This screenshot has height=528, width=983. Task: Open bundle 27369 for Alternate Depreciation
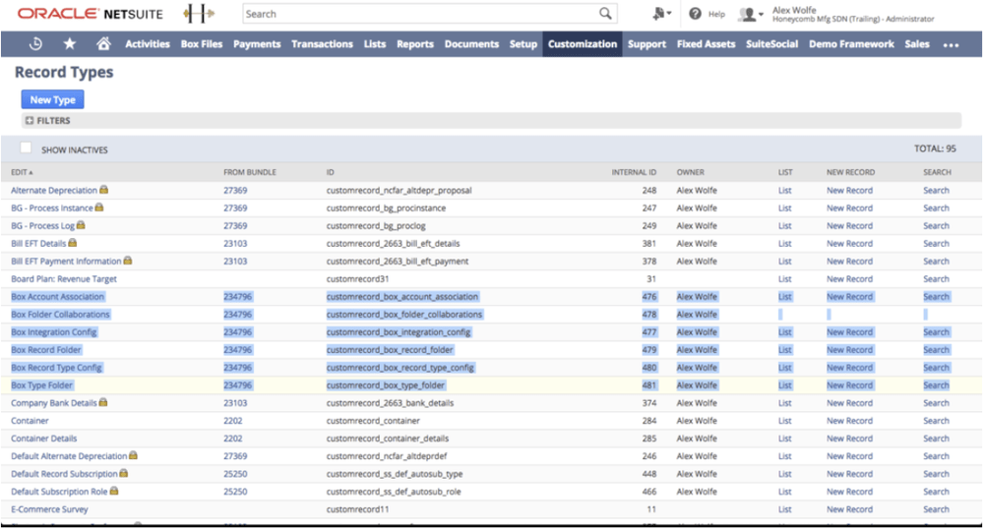tap(235, 190)
